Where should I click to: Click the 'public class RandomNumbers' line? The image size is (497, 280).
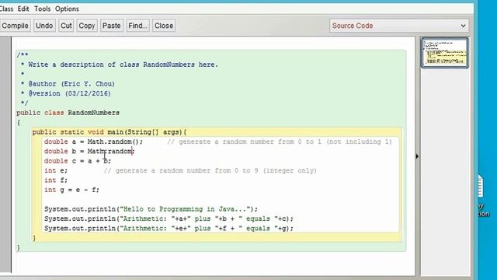pos(68,113)
